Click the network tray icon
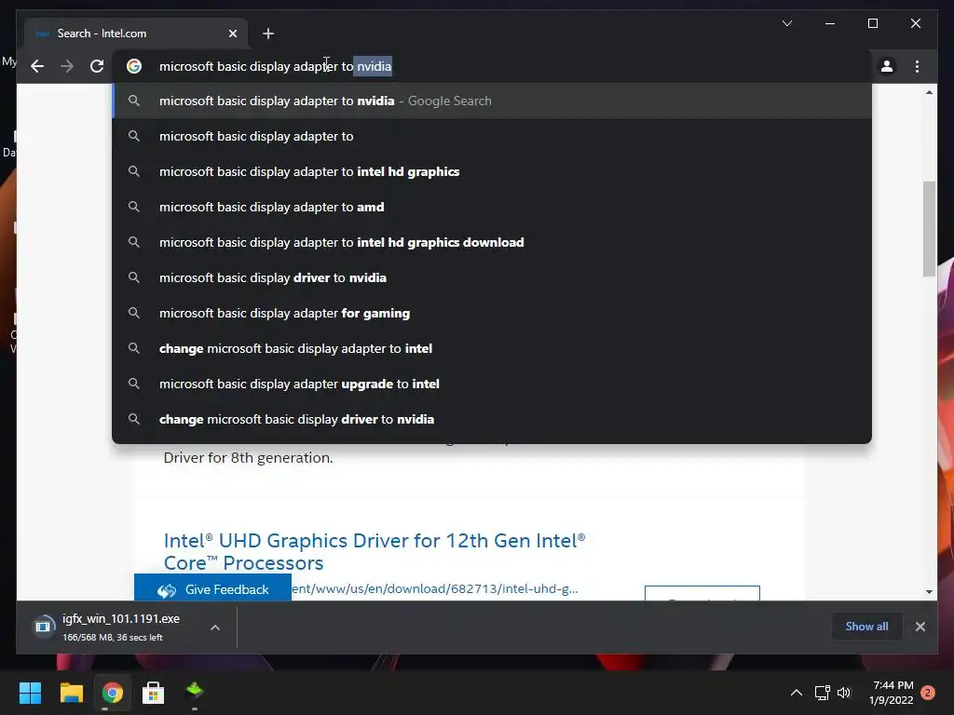 pyautogui.click(x=822, y=693)
